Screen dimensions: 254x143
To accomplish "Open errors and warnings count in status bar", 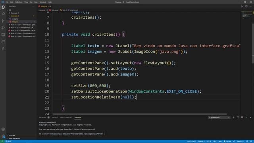I will tap(9, 141).
